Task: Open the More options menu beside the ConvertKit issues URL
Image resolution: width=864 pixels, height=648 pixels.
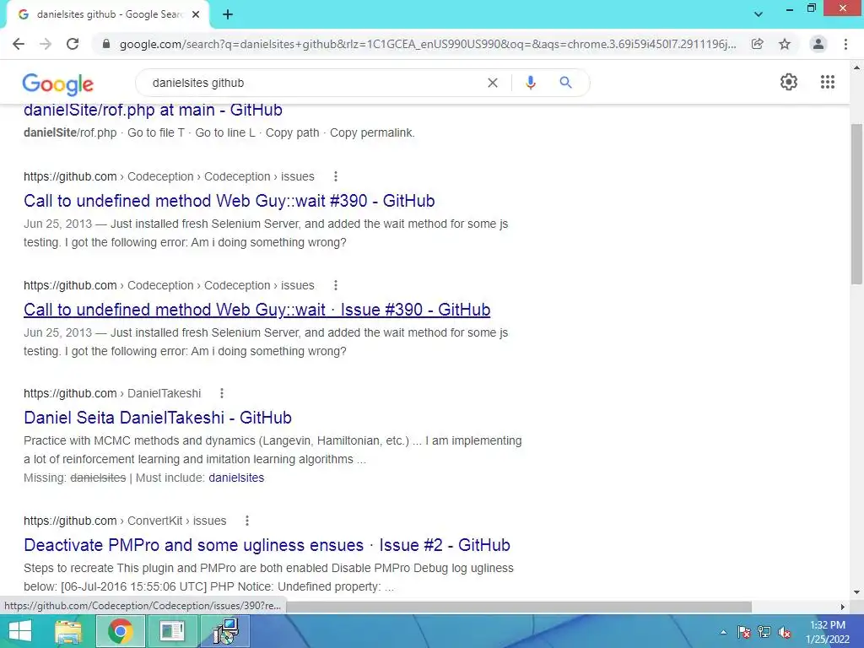Action: point(247,521)
